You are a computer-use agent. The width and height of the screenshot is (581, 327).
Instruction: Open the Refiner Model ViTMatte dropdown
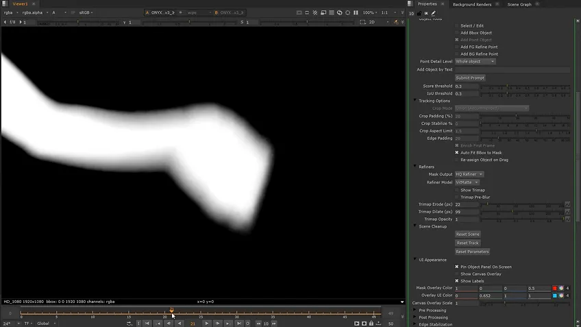tap(467, 182)
